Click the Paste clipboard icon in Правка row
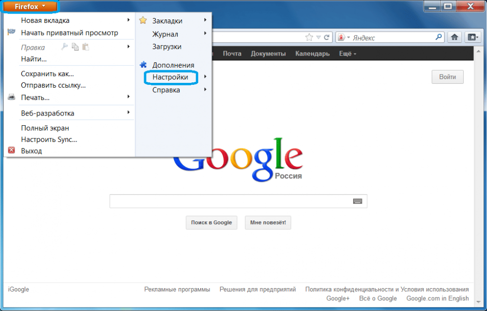Screen dimensions: 487x311 pos(86,47)
